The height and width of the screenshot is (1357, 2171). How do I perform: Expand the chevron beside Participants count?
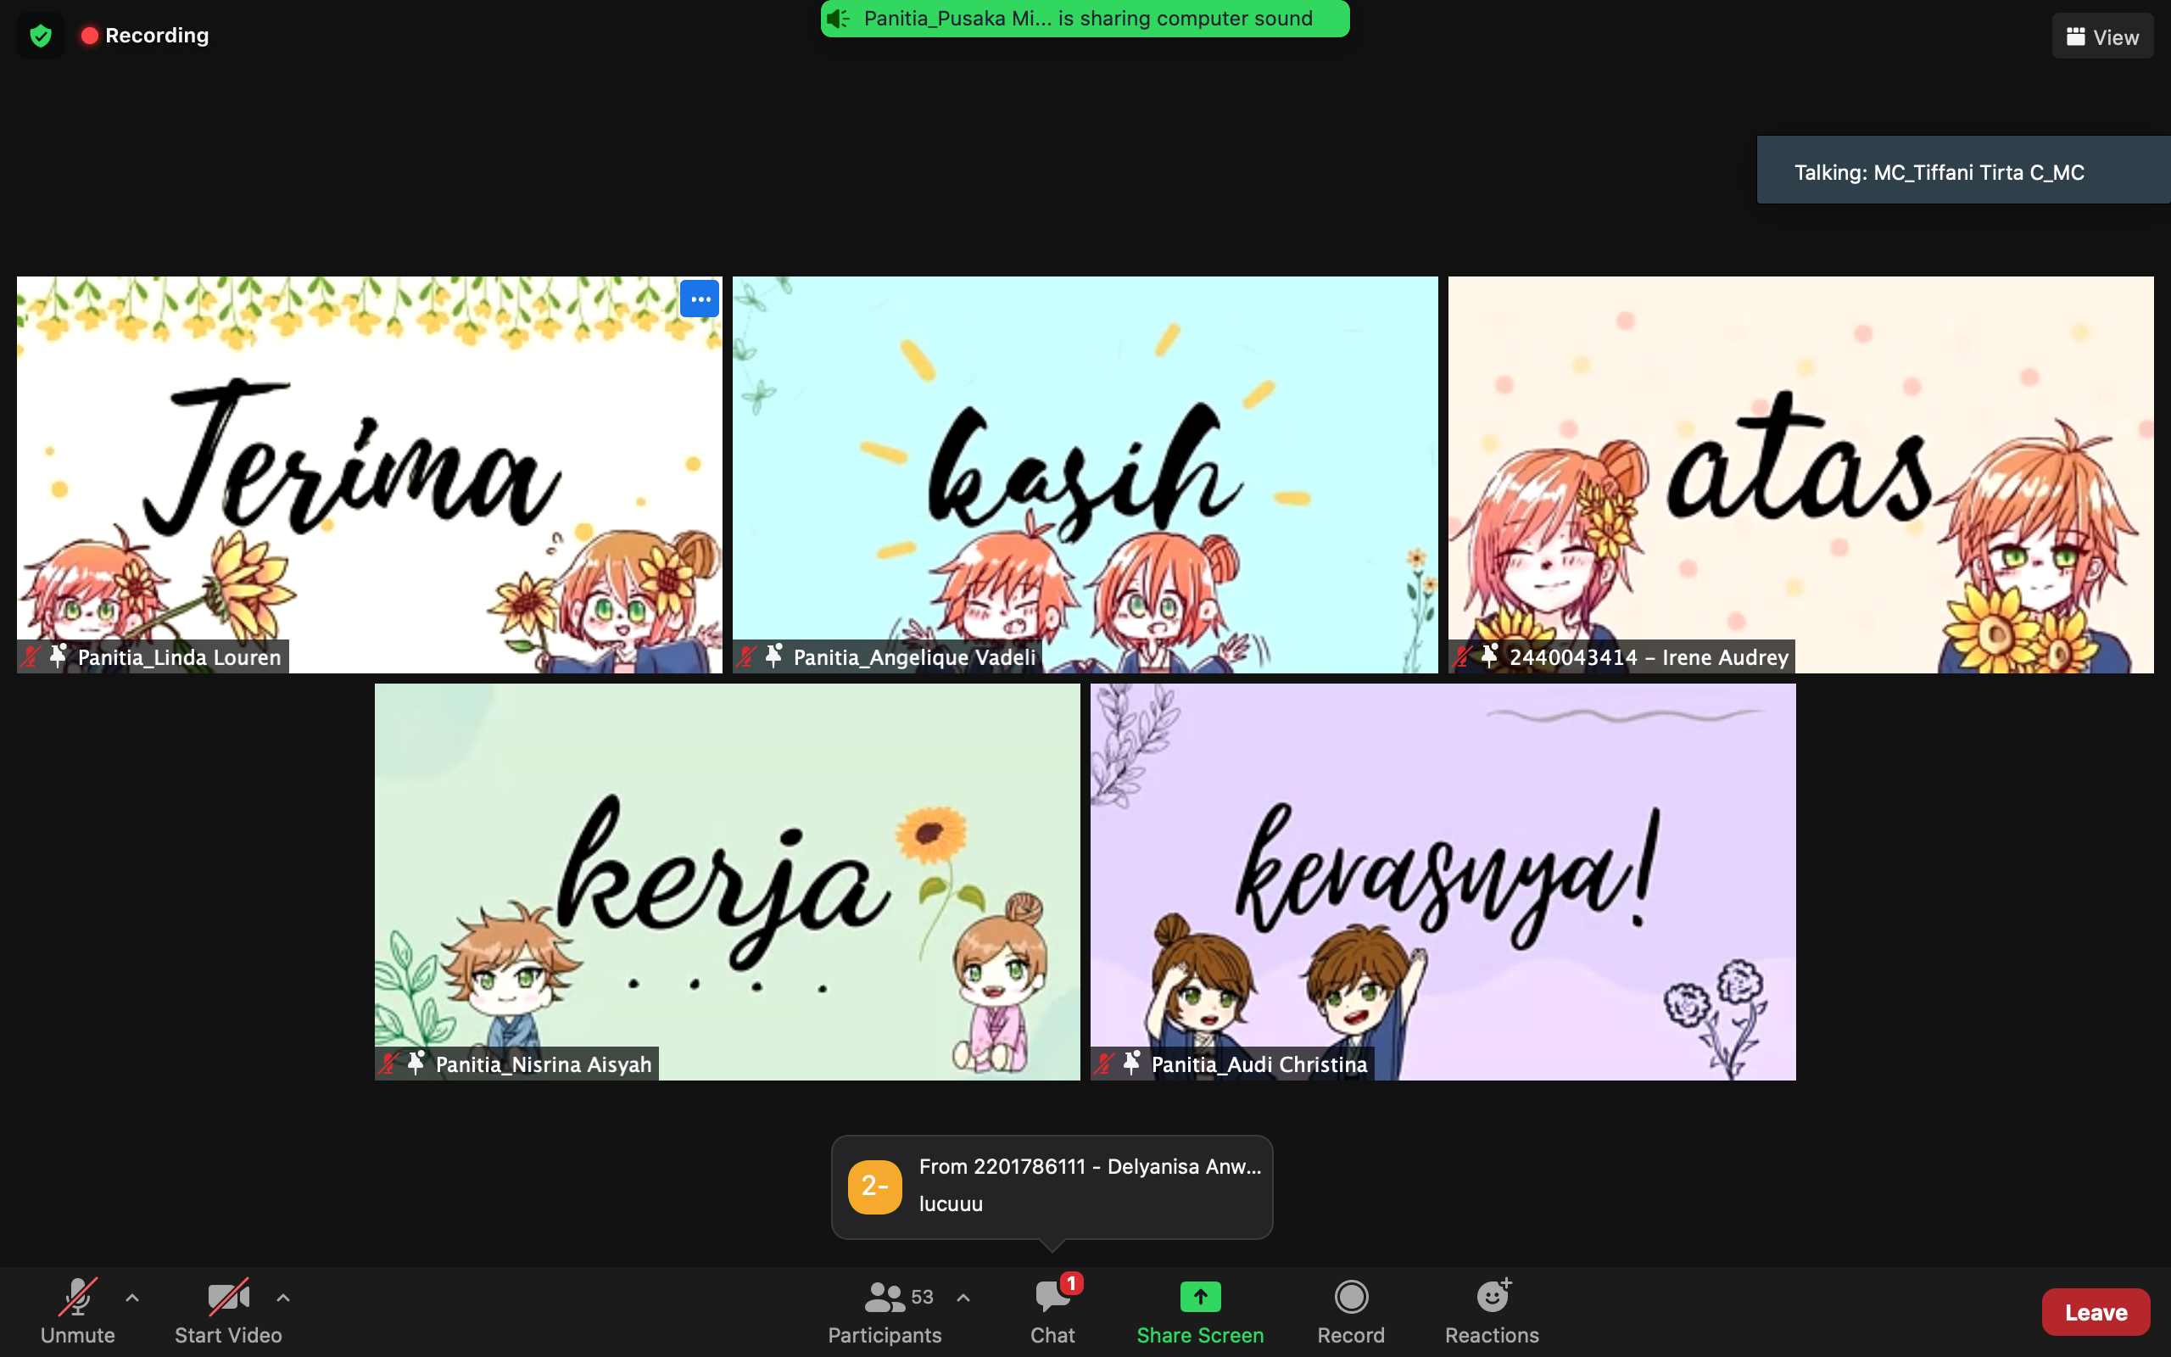pos(963,1297)
